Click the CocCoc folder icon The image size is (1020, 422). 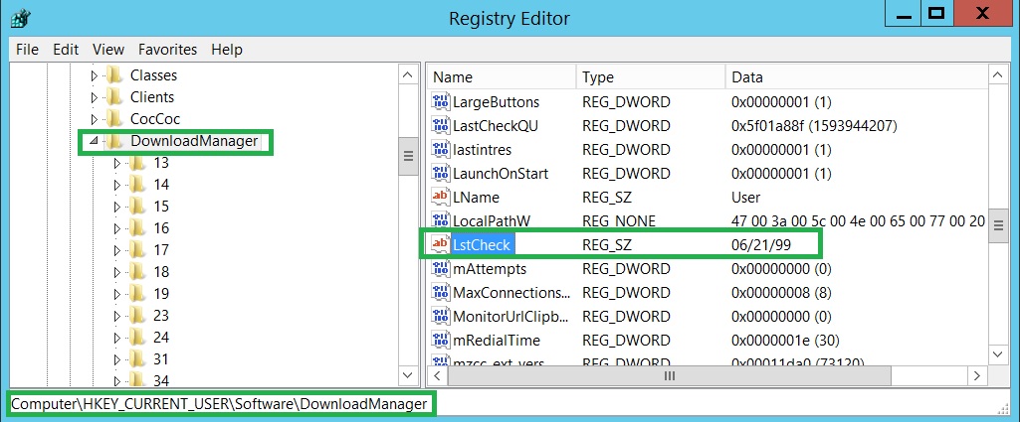click(x=113, y=119)
